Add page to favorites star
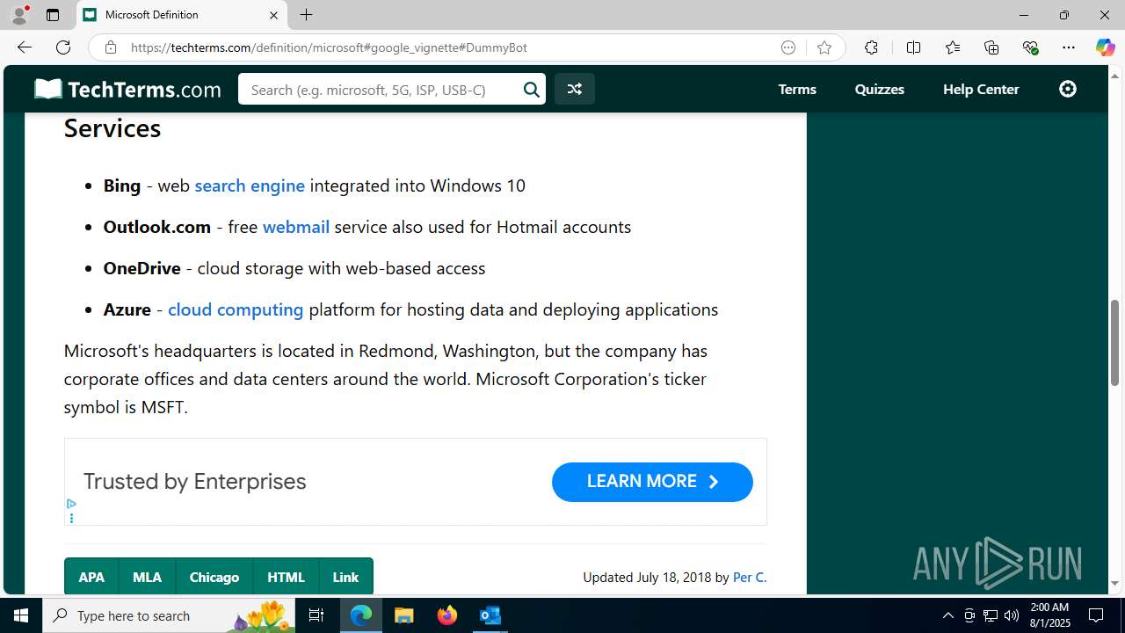The image size is (1125, 633). coord(824,47)
